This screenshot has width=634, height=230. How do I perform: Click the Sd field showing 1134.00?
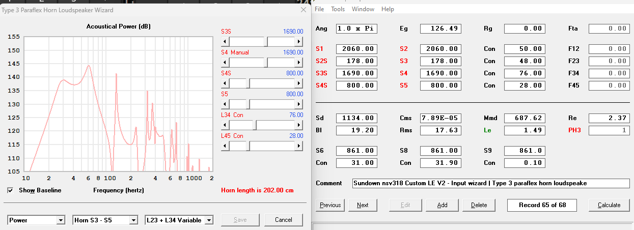[x=356, y=118]
